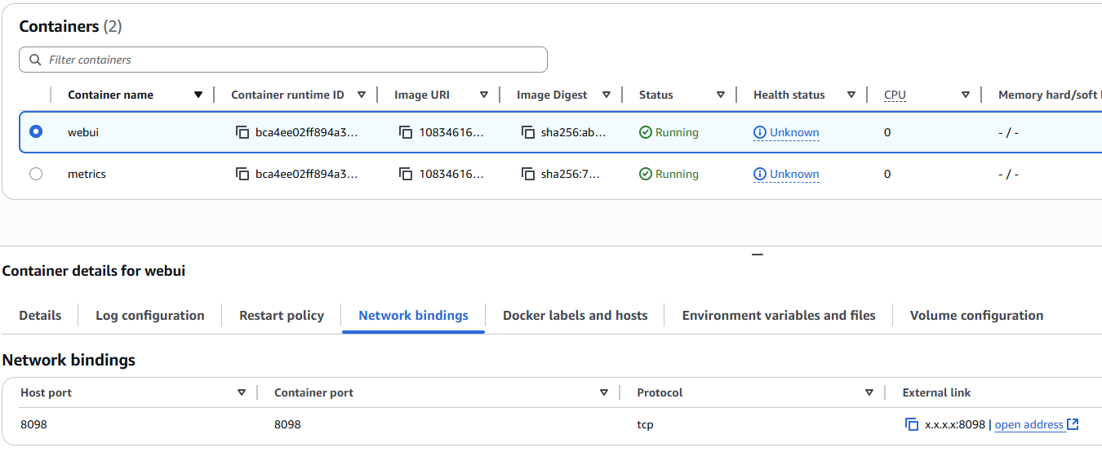Sort by Container name column arrow
The width and height of the screenshot is (1102, 452).
point(198,95)
